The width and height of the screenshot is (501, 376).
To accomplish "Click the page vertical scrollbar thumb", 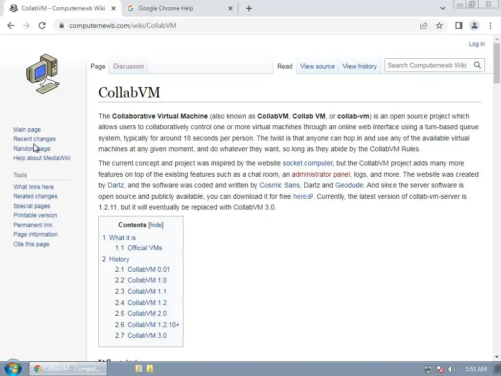I will [x=497, y=63].
